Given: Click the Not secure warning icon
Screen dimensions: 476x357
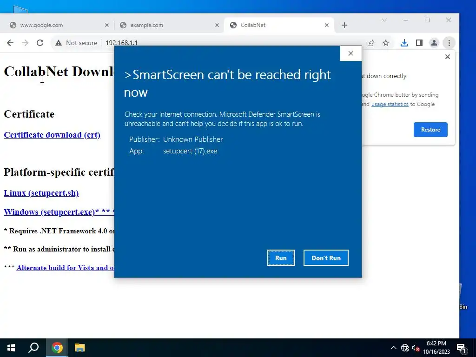Looking at the screenshot, I should pyautogui.click(x=59, y=43).
